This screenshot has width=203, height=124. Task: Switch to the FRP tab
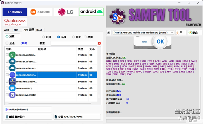pyautogui.click(x=16, y=30)
